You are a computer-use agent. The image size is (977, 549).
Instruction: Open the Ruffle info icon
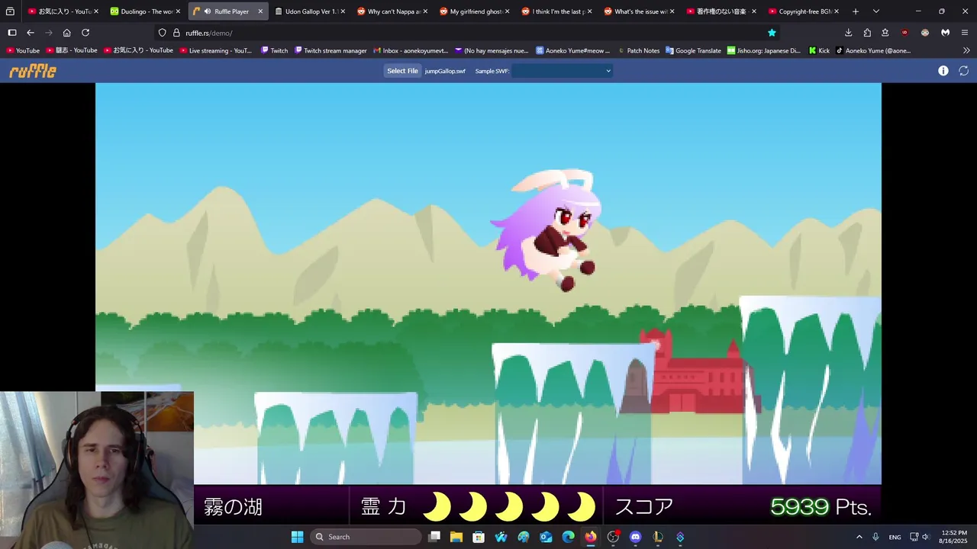click(943, 71)
